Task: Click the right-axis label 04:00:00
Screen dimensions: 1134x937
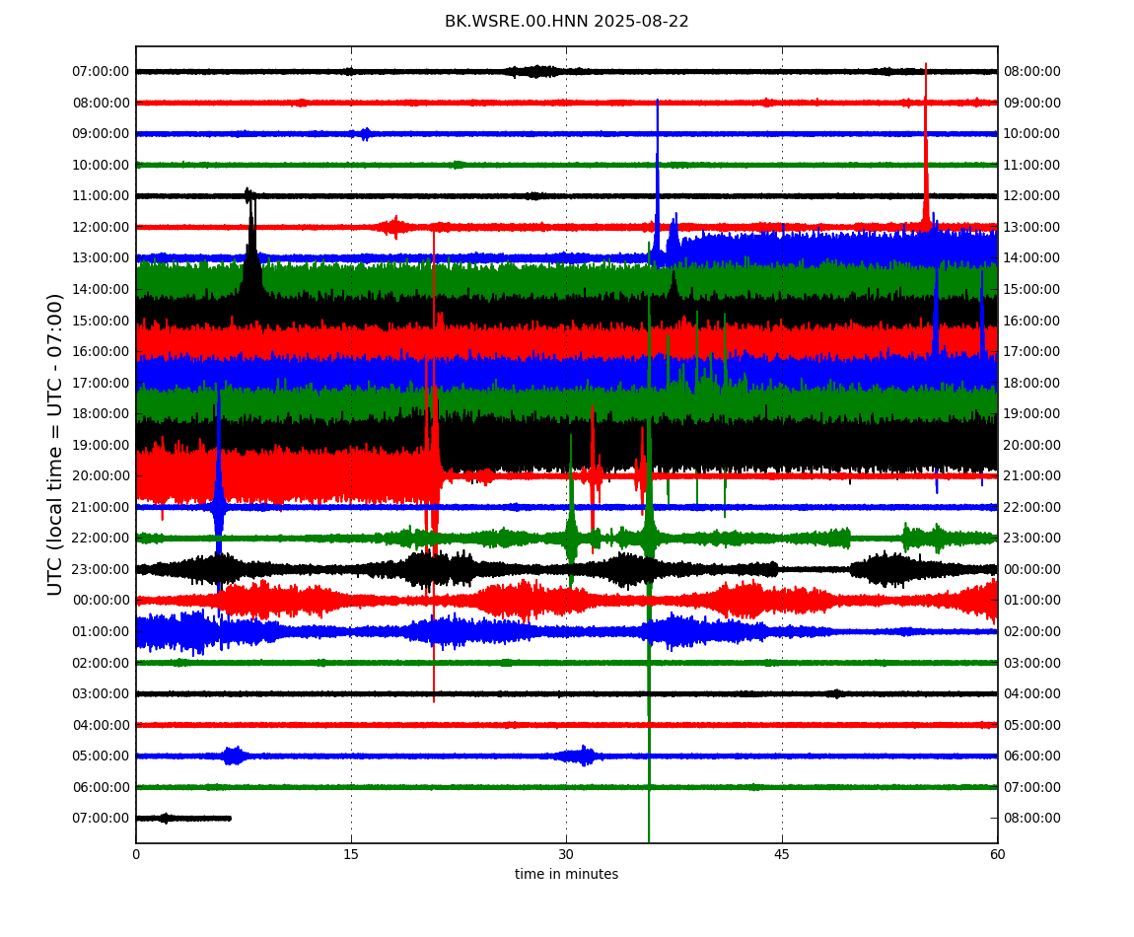Action: [1032, 694]
